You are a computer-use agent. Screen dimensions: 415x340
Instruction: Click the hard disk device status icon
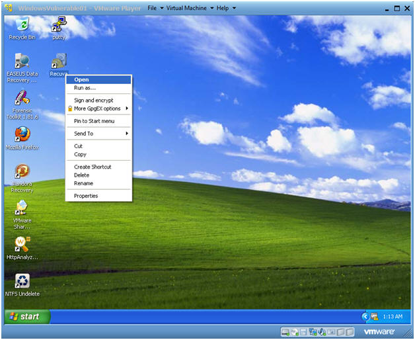[285, 332]
